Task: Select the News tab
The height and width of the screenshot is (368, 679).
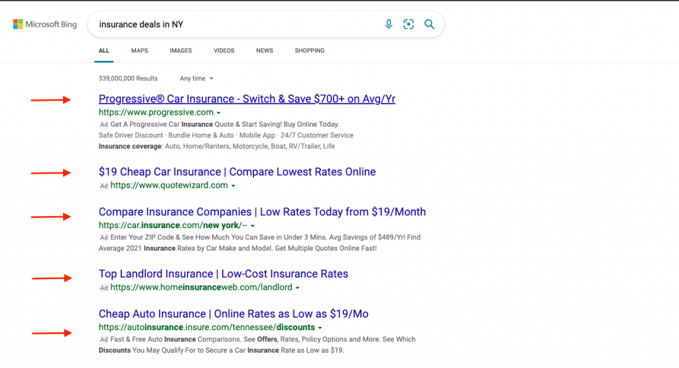Action: (265, 50)
